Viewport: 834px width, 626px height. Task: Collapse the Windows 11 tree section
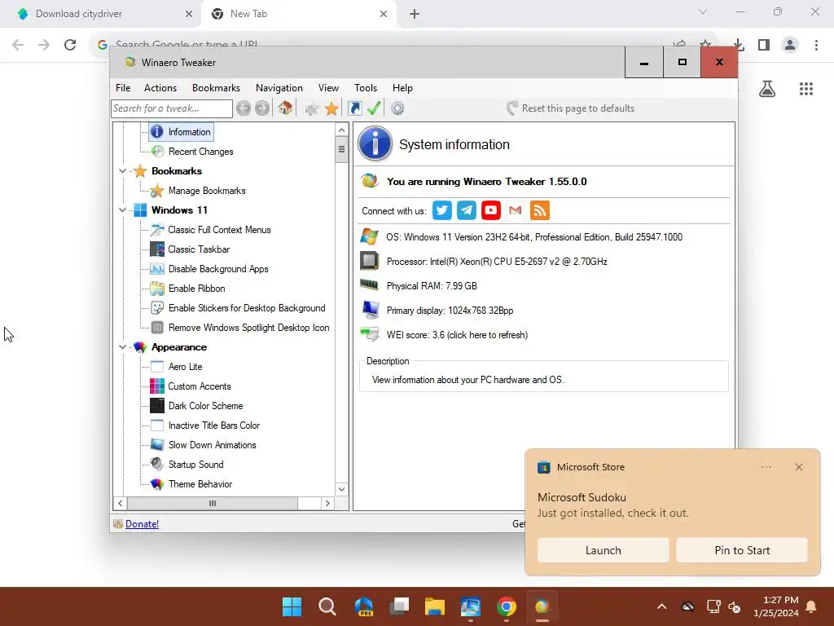123,209
